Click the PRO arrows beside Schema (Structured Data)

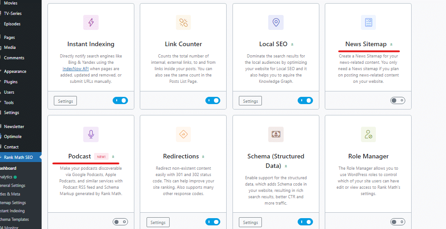coord(286,166)
